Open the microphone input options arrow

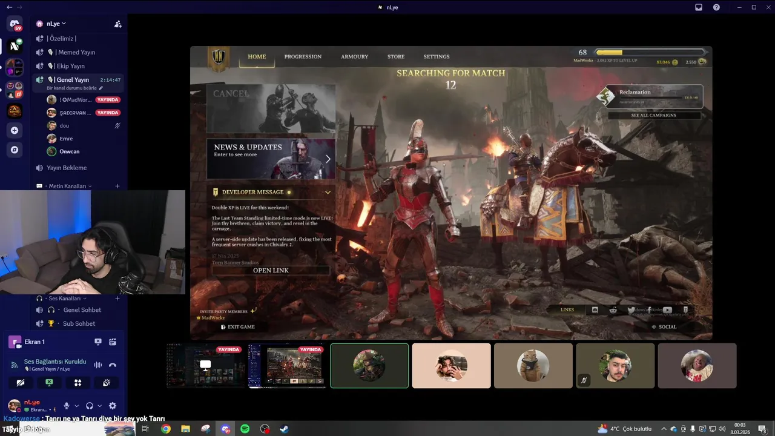click(76, 406)
